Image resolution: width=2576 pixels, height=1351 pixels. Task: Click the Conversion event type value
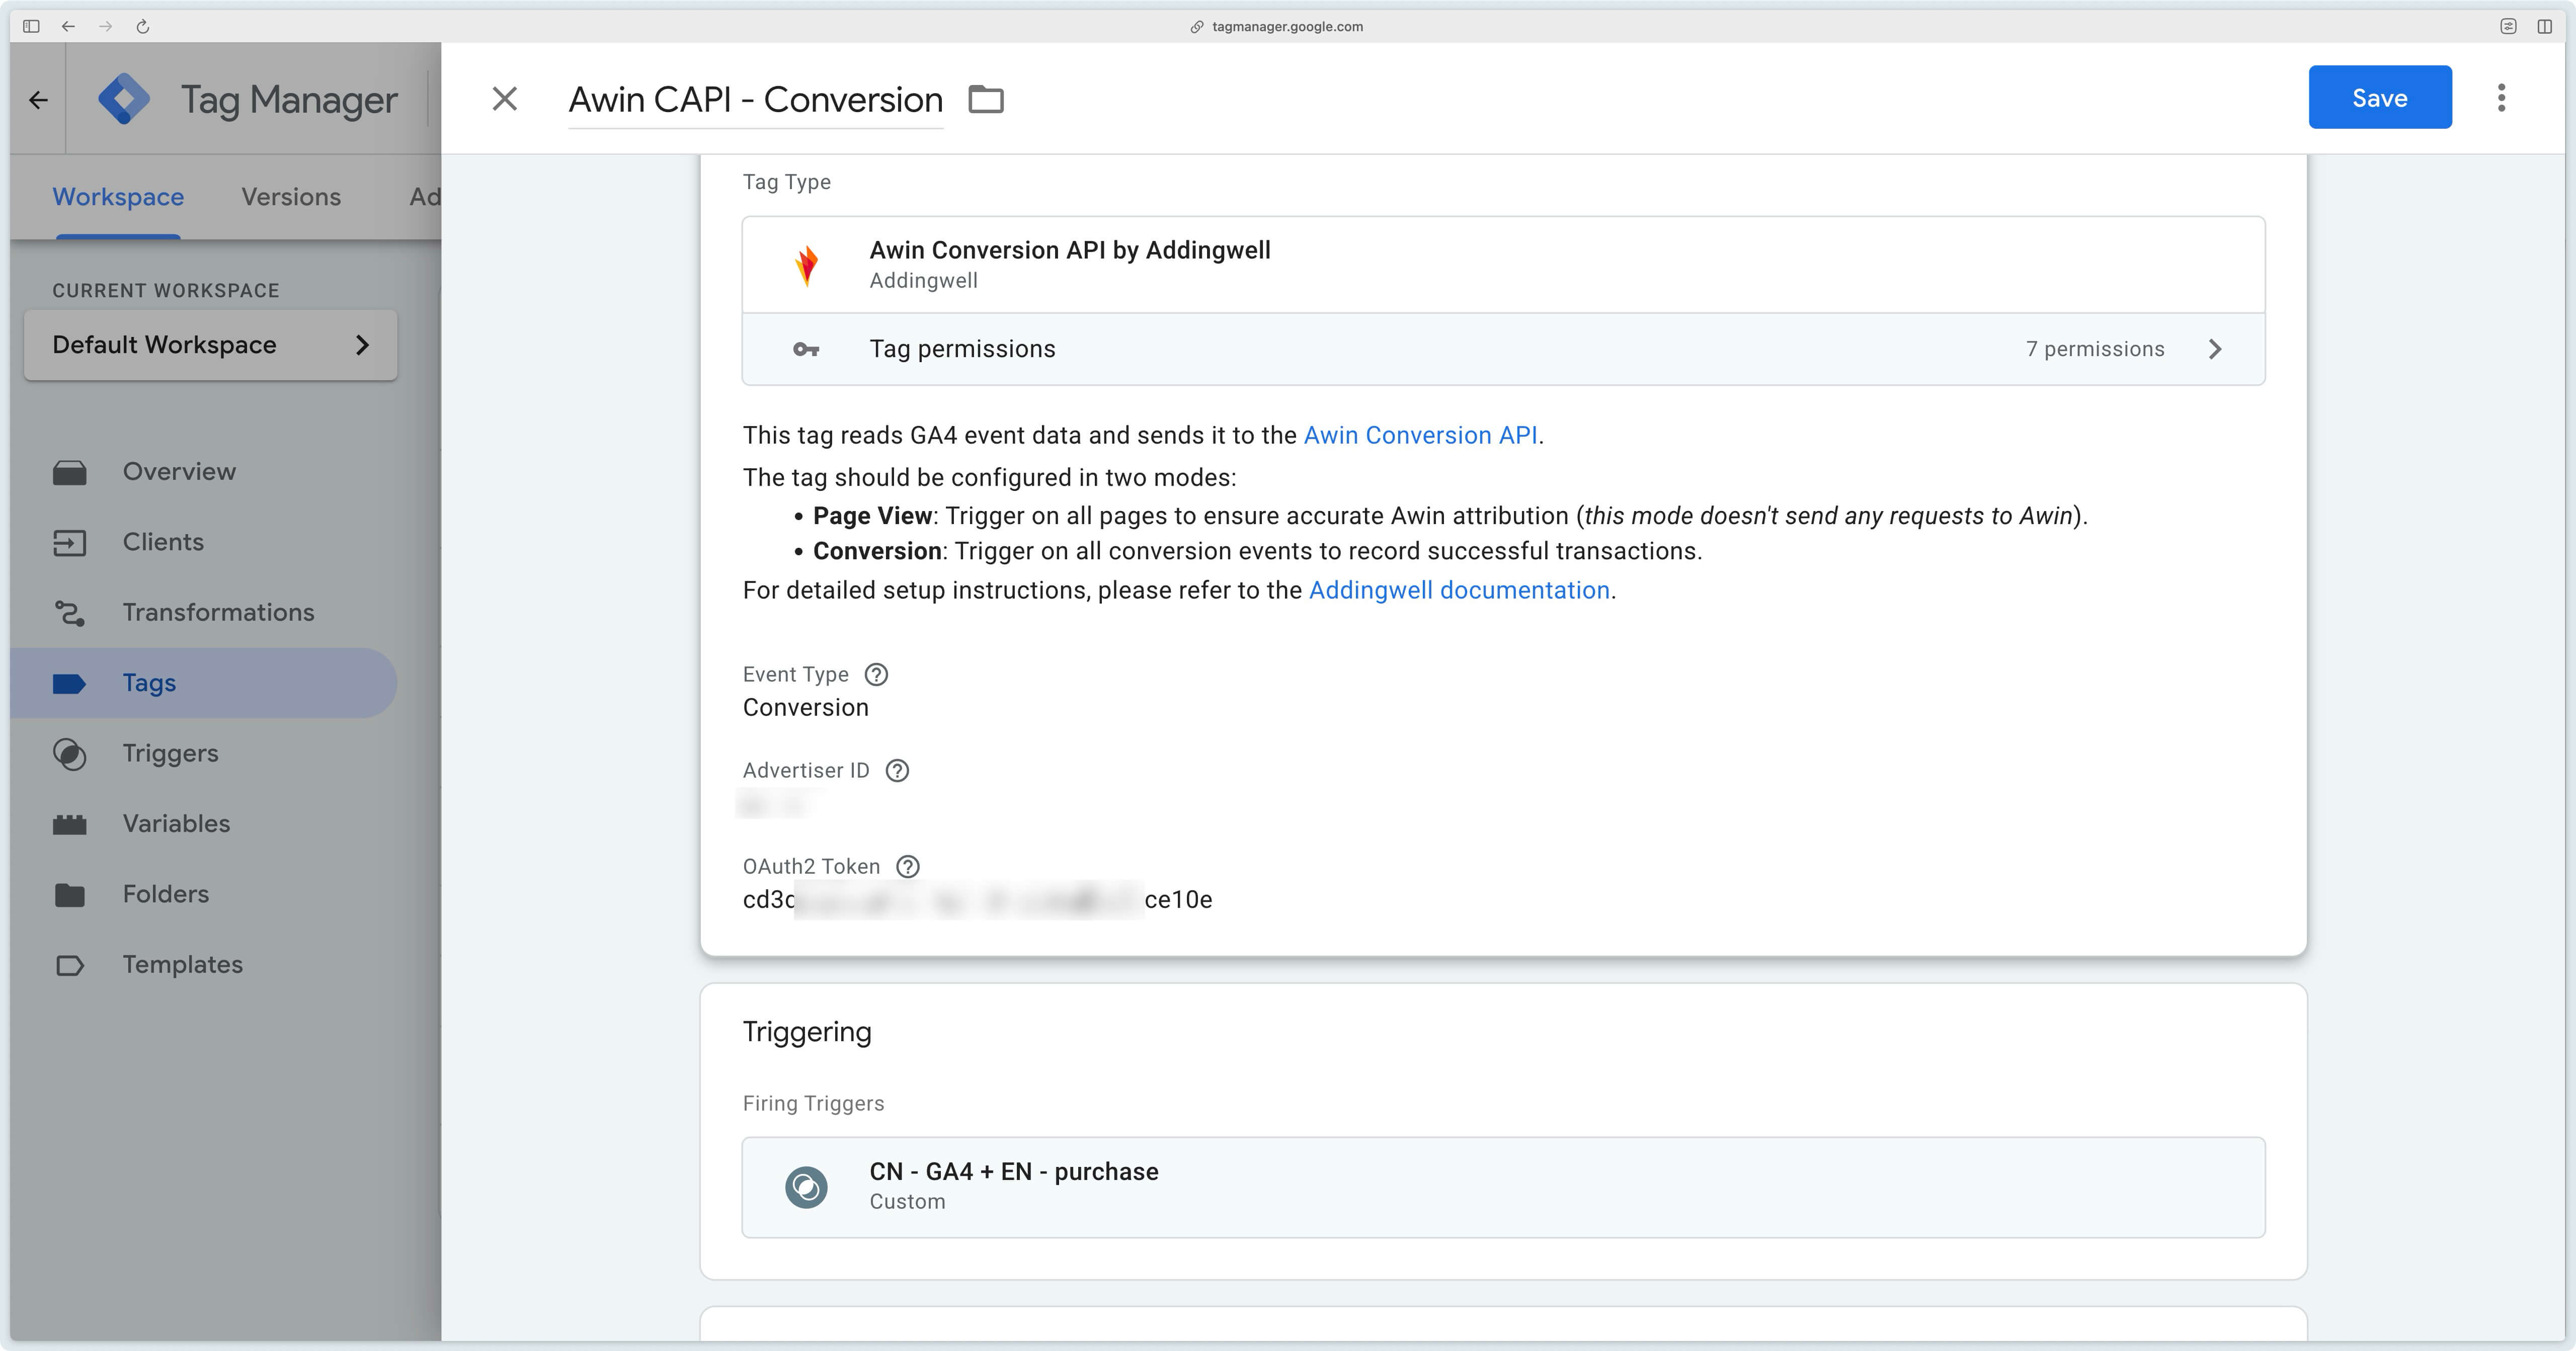[805, 708]
